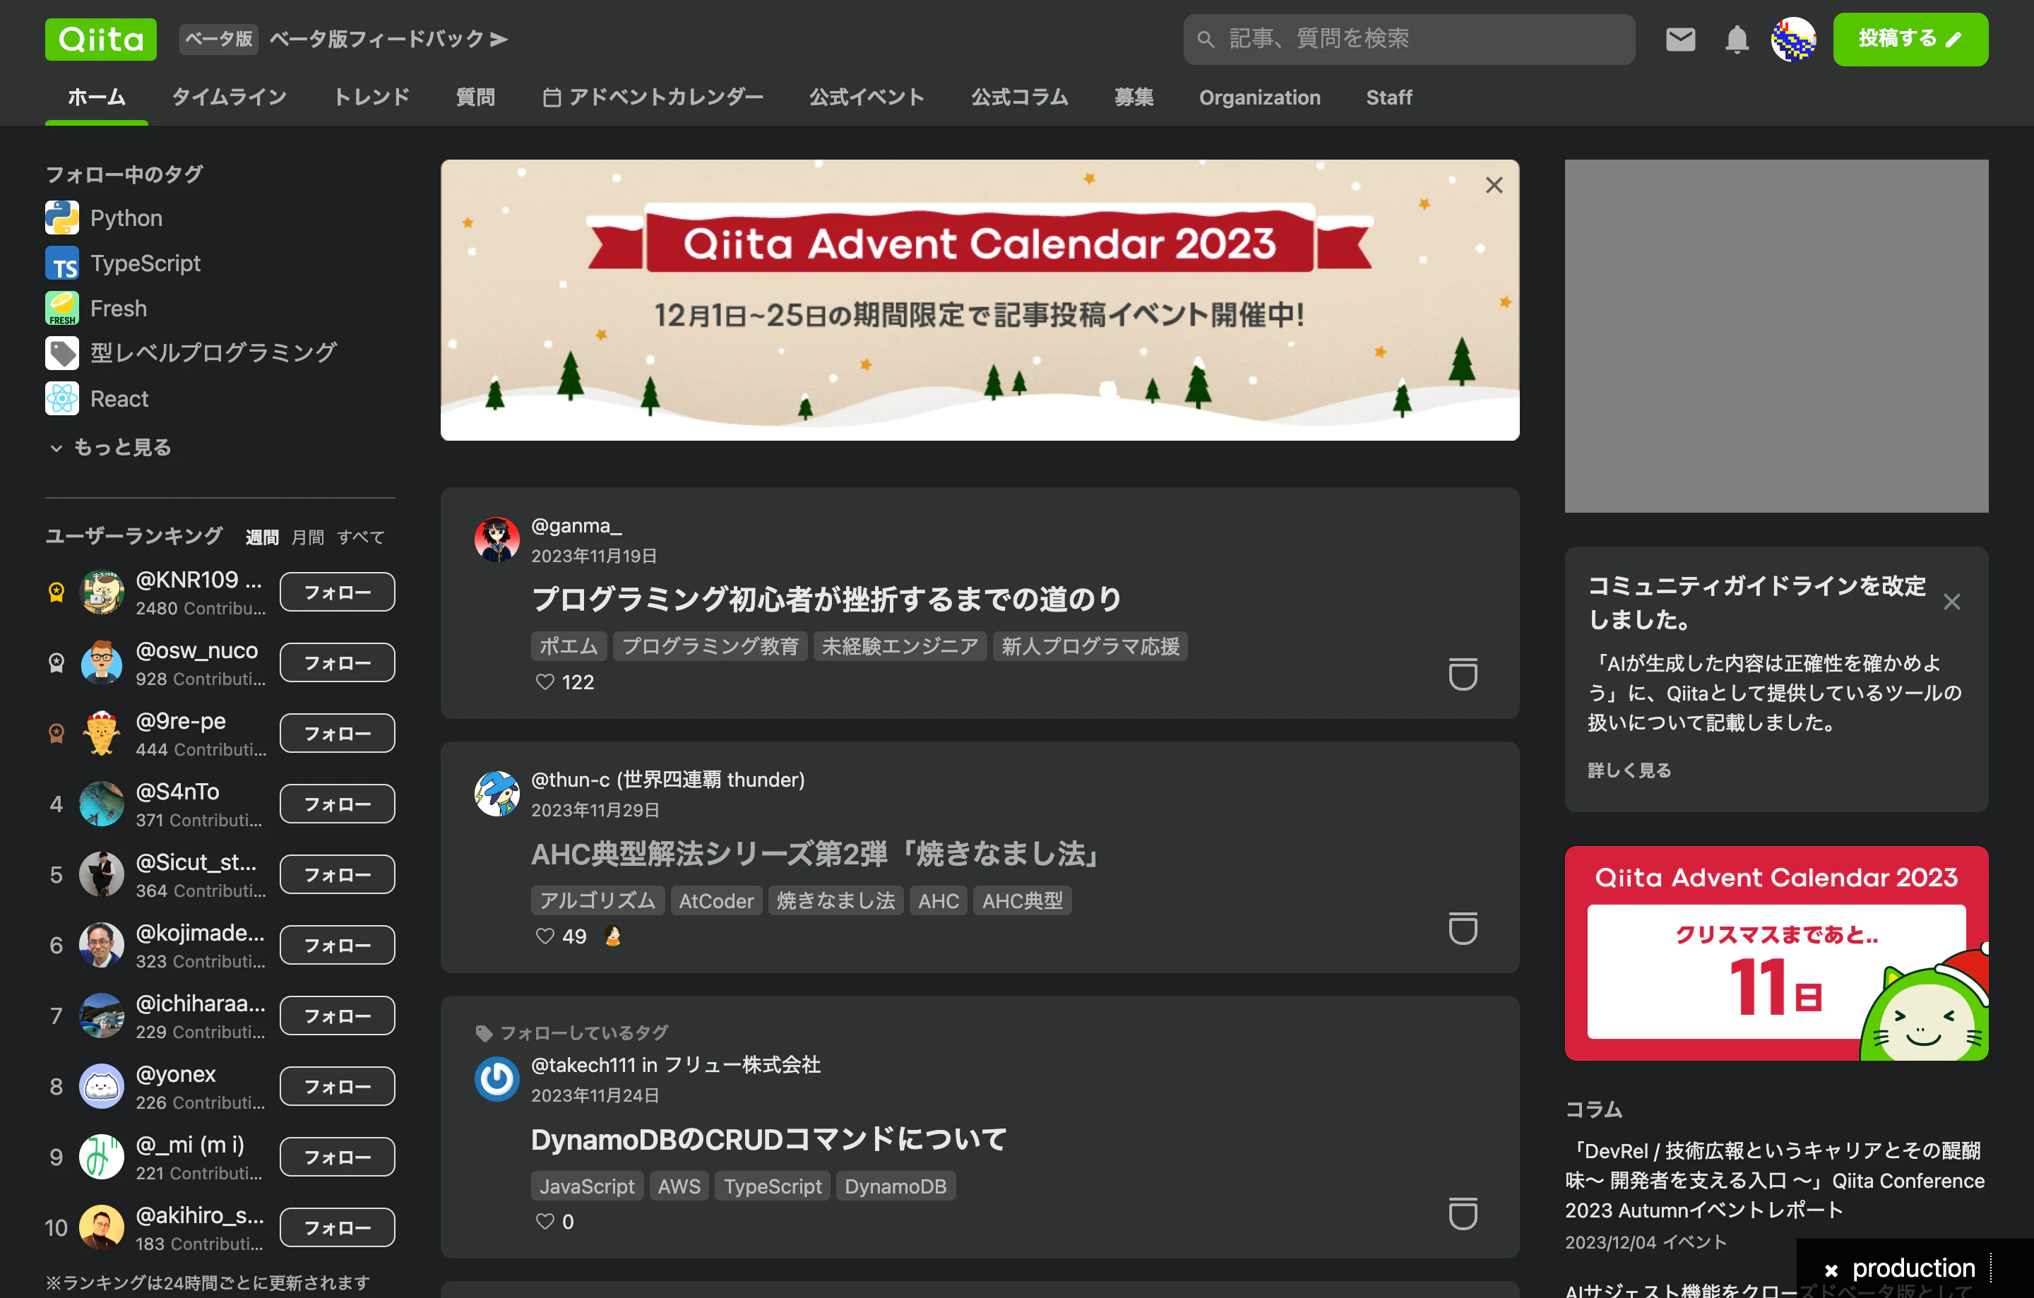Follow user @S4nTo

337,804
